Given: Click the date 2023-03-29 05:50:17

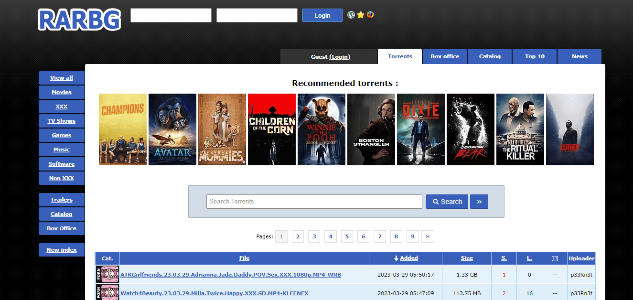Looking at the screenshot, I should click(x=406, y=275).
